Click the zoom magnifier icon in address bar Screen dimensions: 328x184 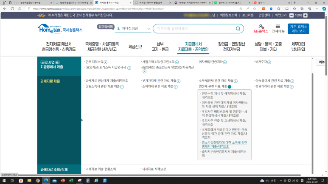tap(241, 9)
